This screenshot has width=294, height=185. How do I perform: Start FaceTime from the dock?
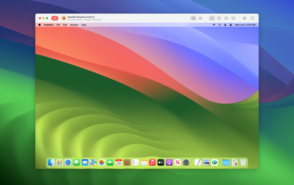[110, 162]
